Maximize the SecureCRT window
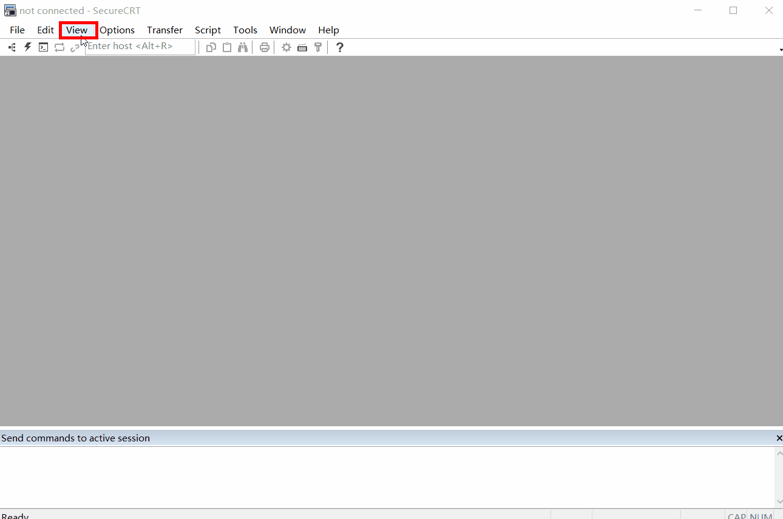 tap(733, 10)
